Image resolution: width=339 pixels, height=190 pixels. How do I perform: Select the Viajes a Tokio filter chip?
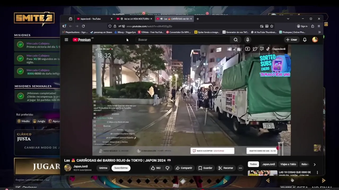coord(288,164)
